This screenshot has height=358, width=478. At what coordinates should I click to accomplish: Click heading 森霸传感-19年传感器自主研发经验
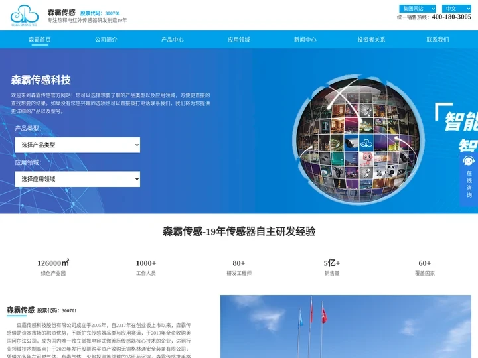pyautogui.click(x=239, y=231)
